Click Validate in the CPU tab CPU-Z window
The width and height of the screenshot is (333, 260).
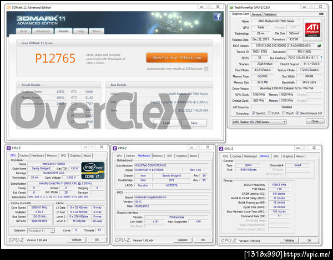[77, 240]
